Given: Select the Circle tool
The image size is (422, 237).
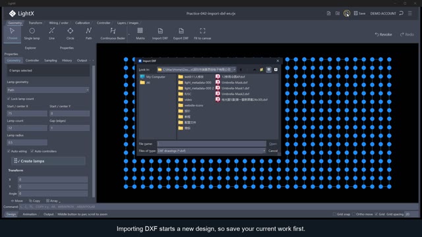Looking at the screenshot, I should 71,34.
